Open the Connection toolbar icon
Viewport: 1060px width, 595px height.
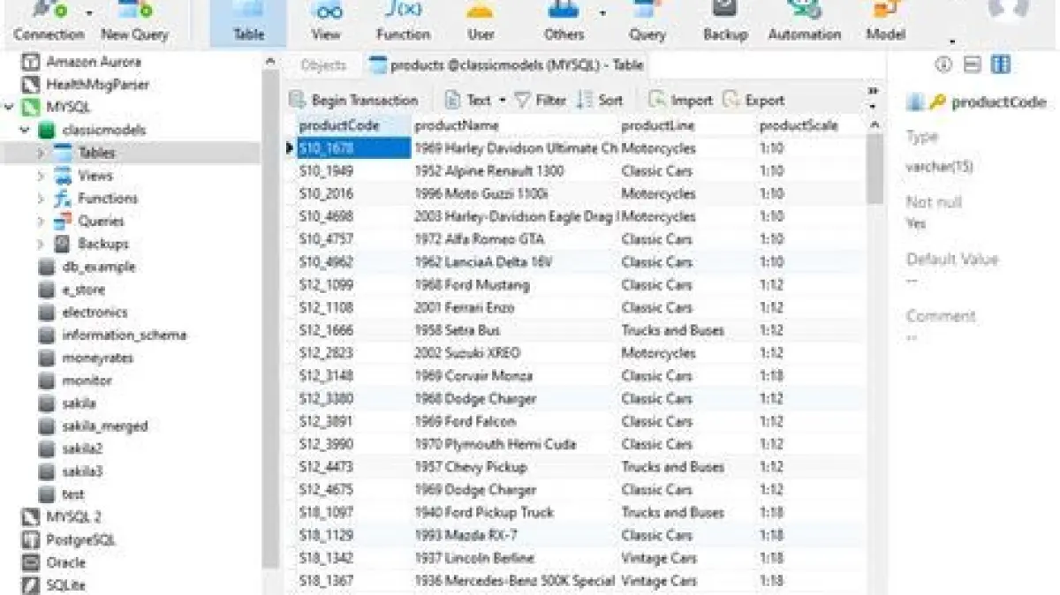[x=48, y=19]
